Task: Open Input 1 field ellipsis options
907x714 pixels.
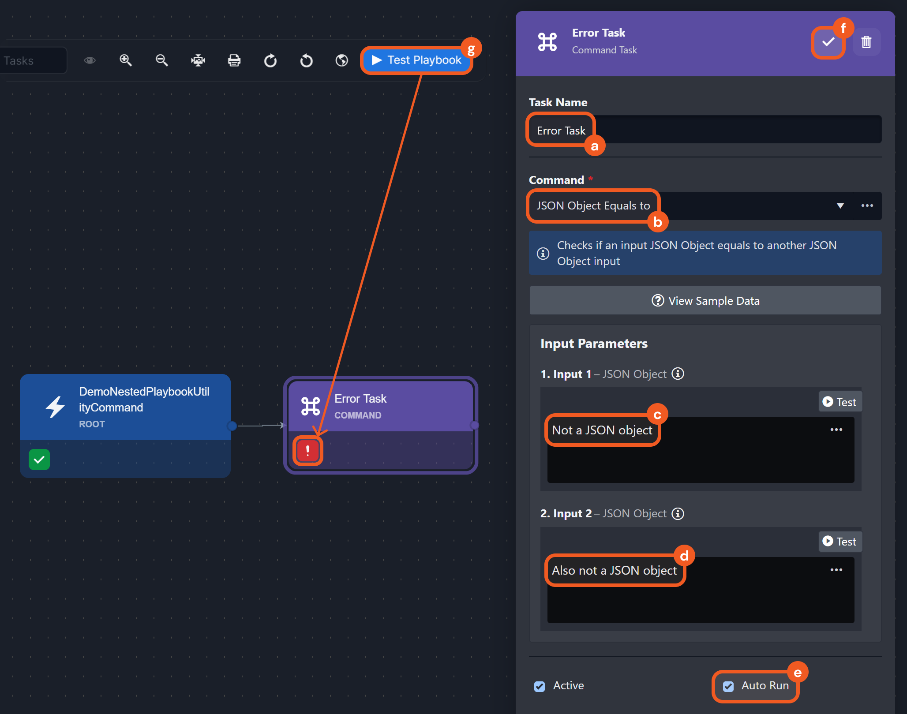Action: pos(836,430)
